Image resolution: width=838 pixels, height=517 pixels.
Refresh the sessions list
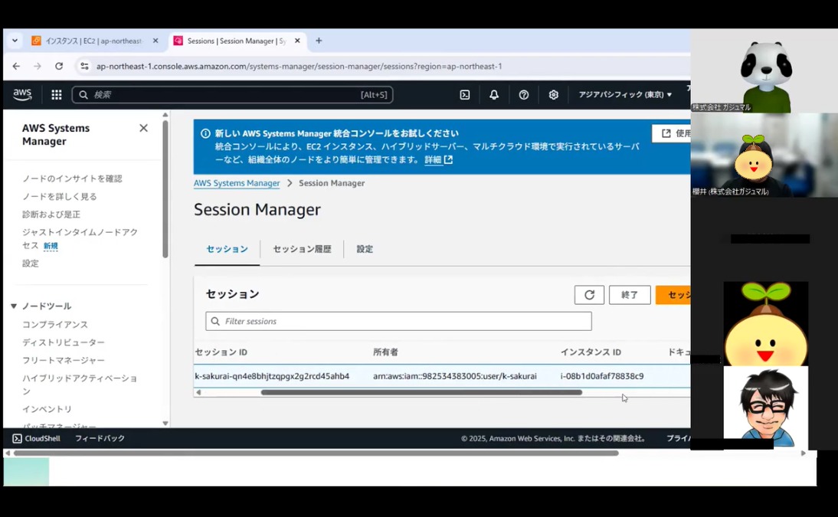589,295
